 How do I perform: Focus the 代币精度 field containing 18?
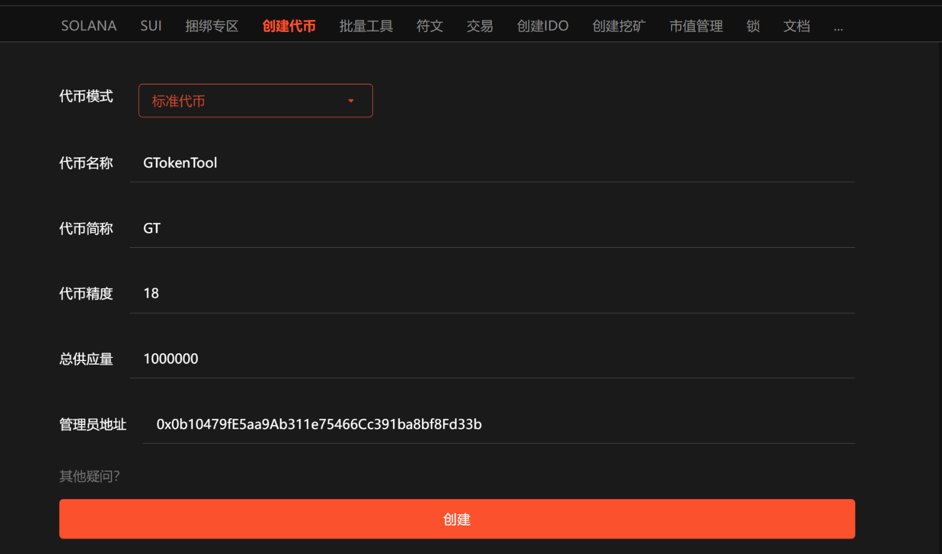tap(492, 294)
